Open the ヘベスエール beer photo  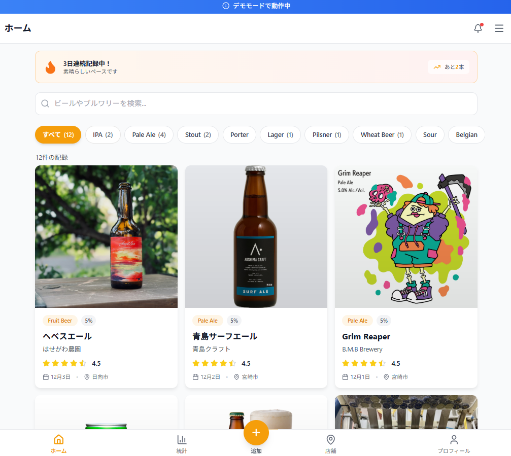106,236
